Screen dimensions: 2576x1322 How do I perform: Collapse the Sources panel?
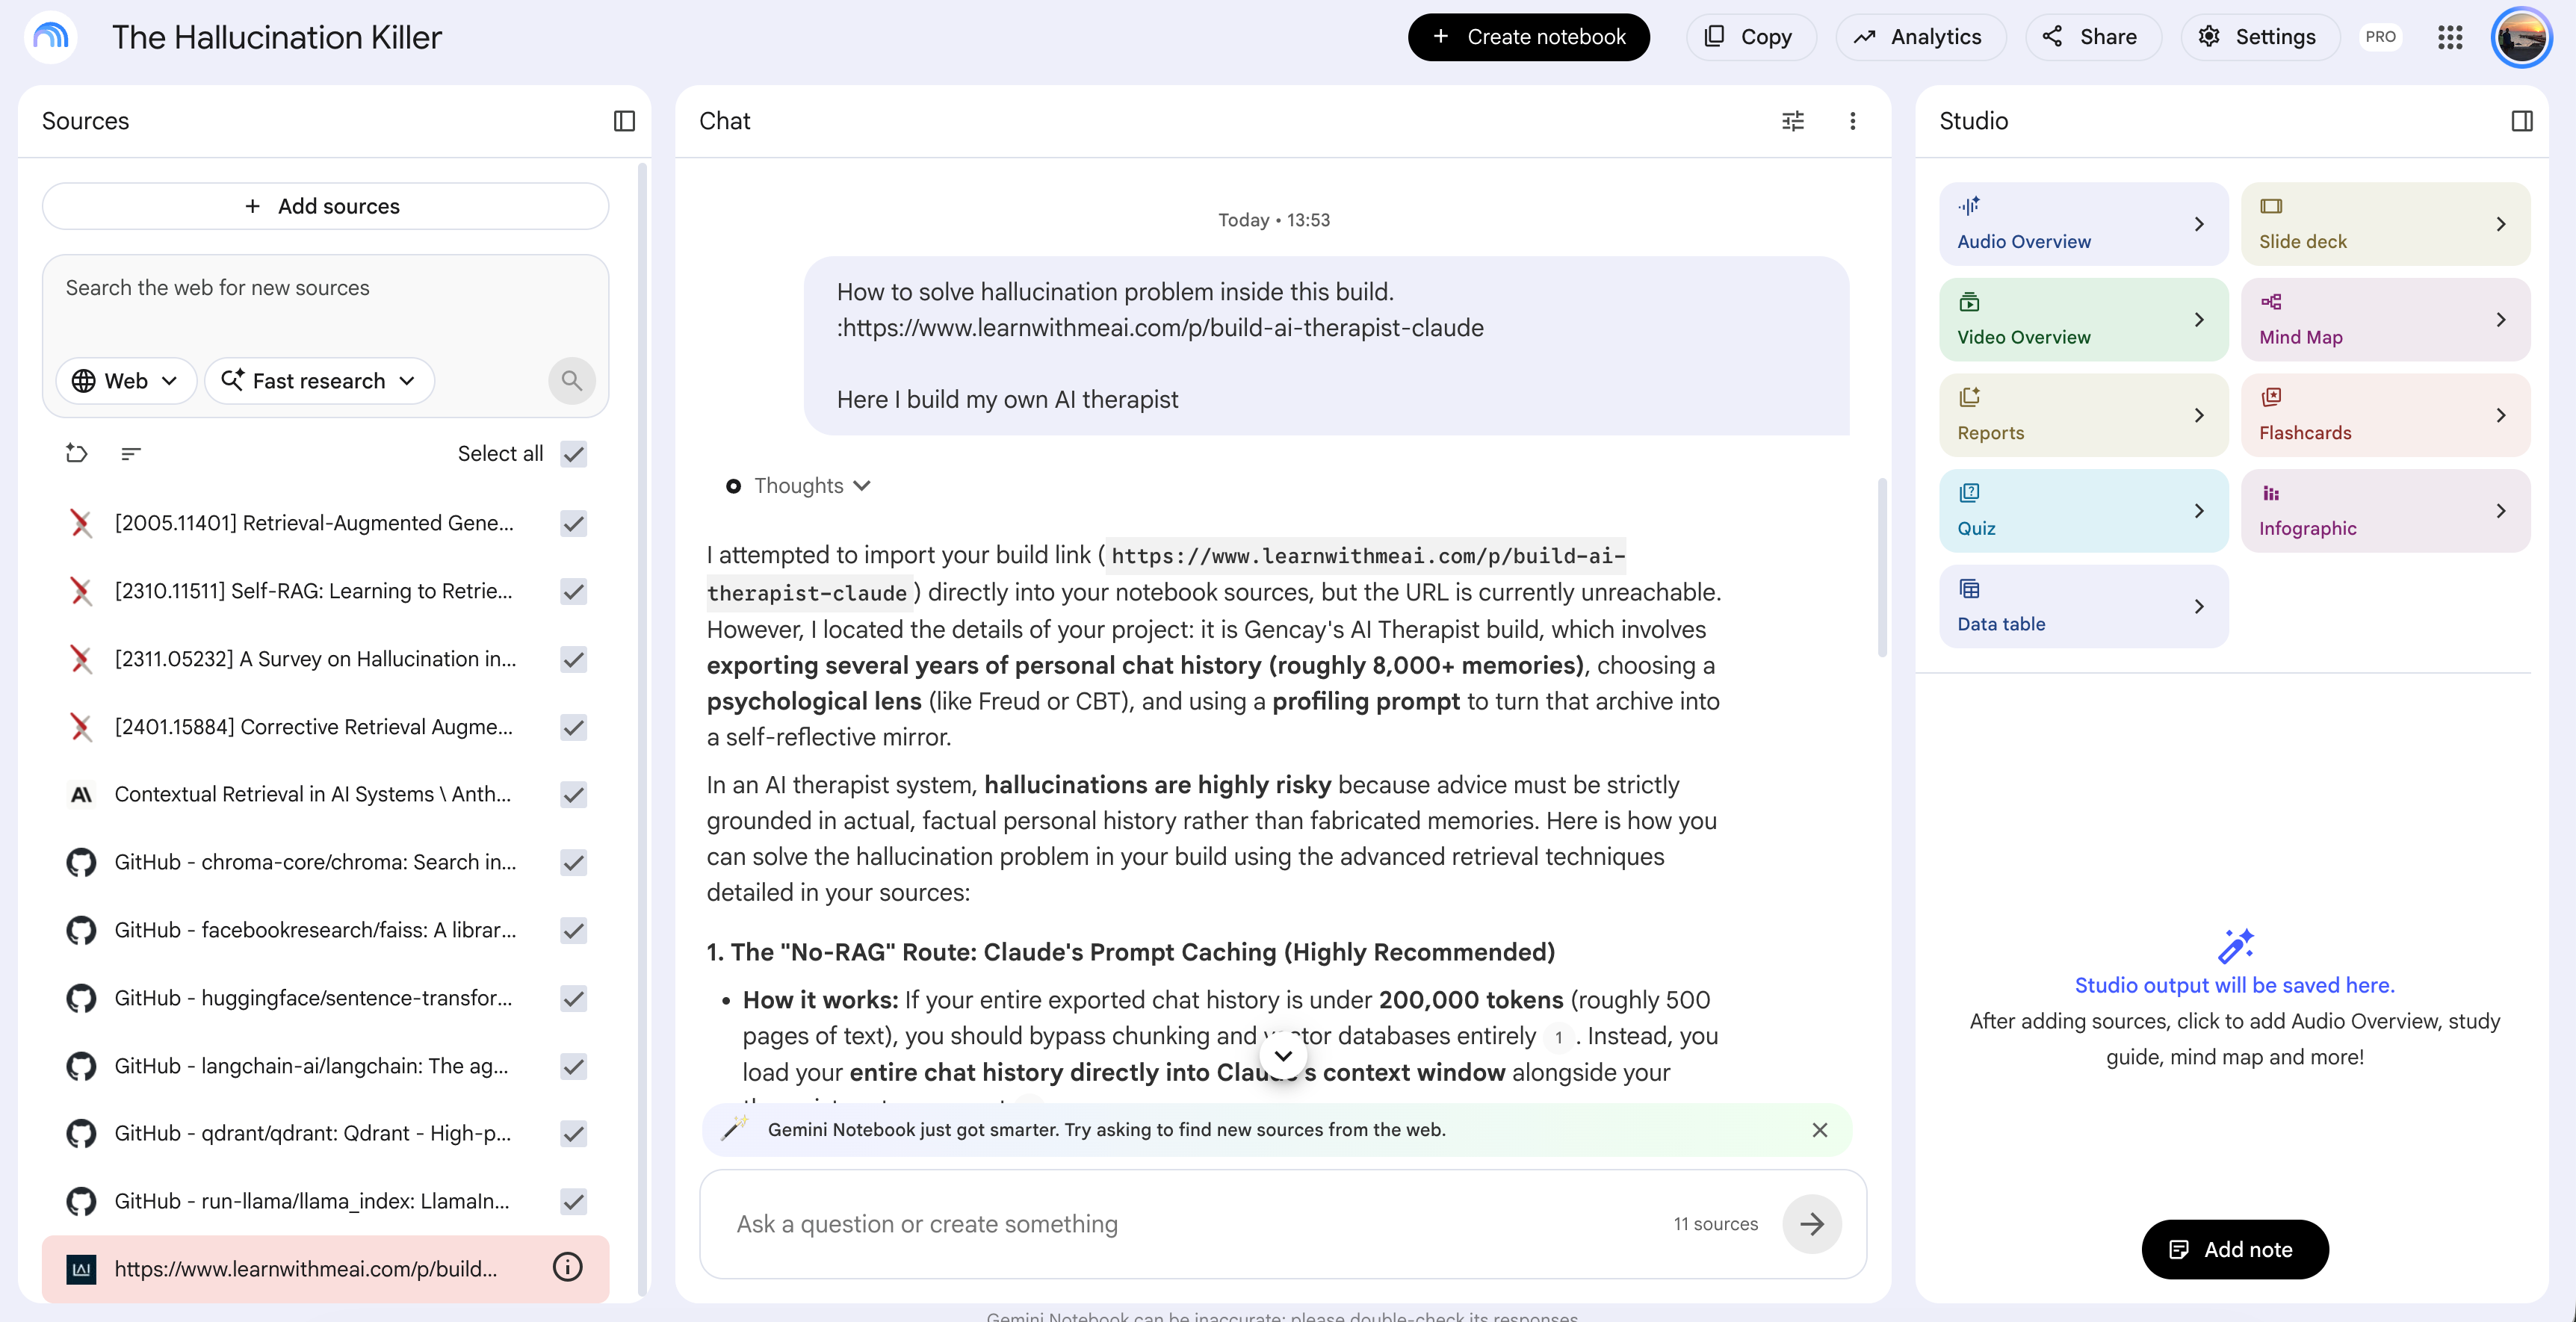pos(624,121)
